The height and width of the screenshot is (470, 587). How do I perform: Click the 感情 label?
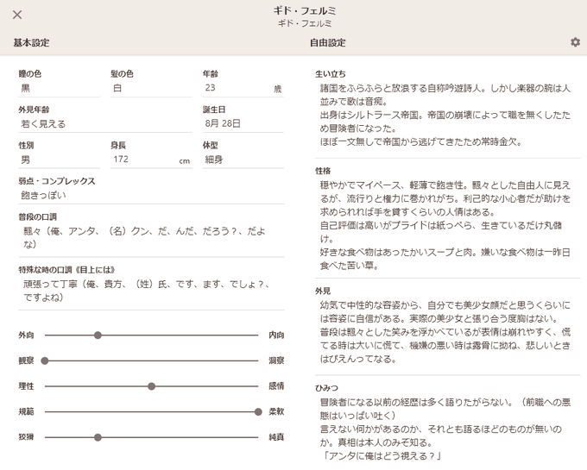click(x=276, y=385)
